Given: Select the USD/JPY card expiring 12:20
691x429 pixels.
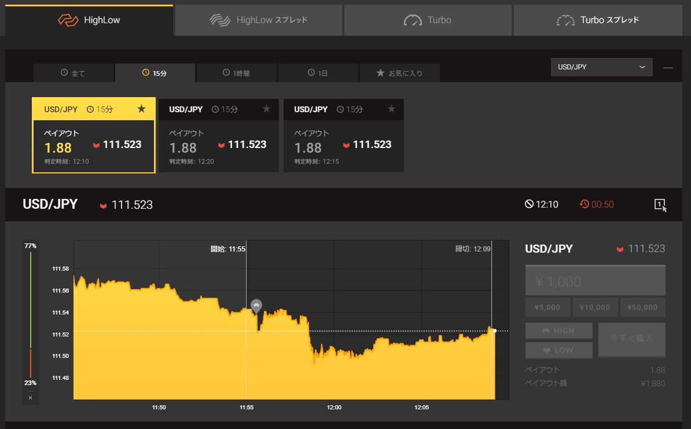Looking at the screenshot, I should pyautogui.click(x=219, y=135).
